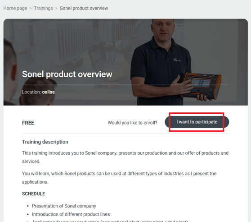Click the paragraph starting You will learn
This screenshot has width=251, height=222.
(119, 178)
